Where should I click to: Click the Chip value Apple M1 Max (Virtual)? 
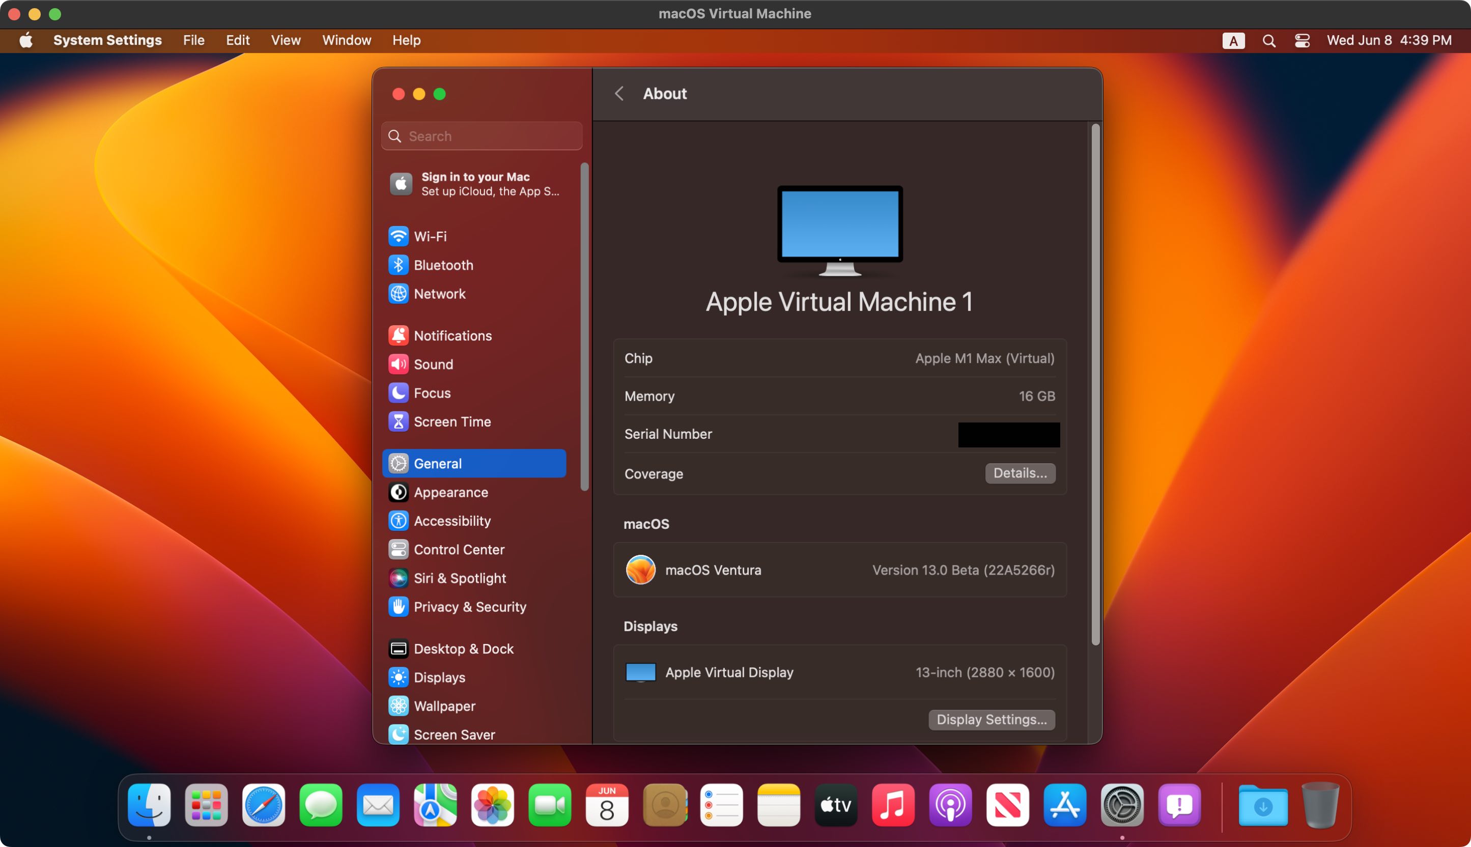coord(984,358)
